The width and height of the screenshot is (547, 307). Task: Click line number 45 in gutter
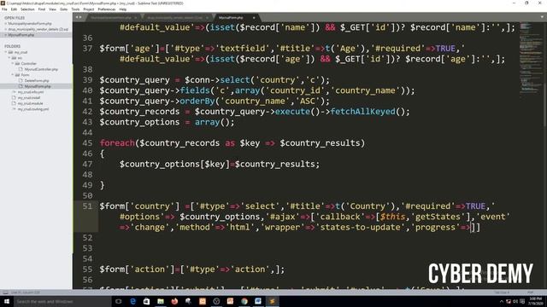pos(87,143)
